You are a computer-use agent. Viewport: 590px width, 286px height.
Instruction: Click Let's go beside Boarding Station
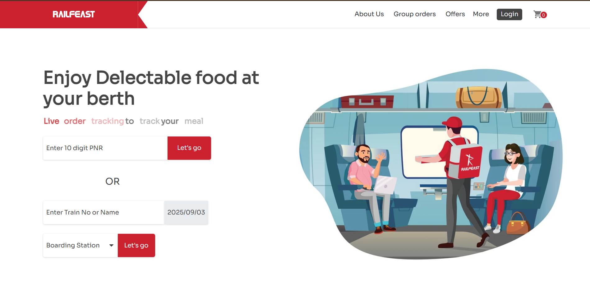coord(136,245)
